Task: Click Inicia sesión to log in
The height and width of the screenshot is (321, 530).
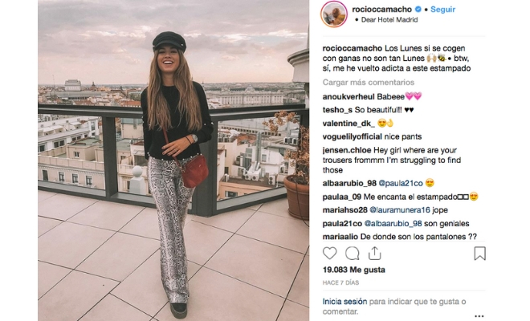Action: [344, 302]
